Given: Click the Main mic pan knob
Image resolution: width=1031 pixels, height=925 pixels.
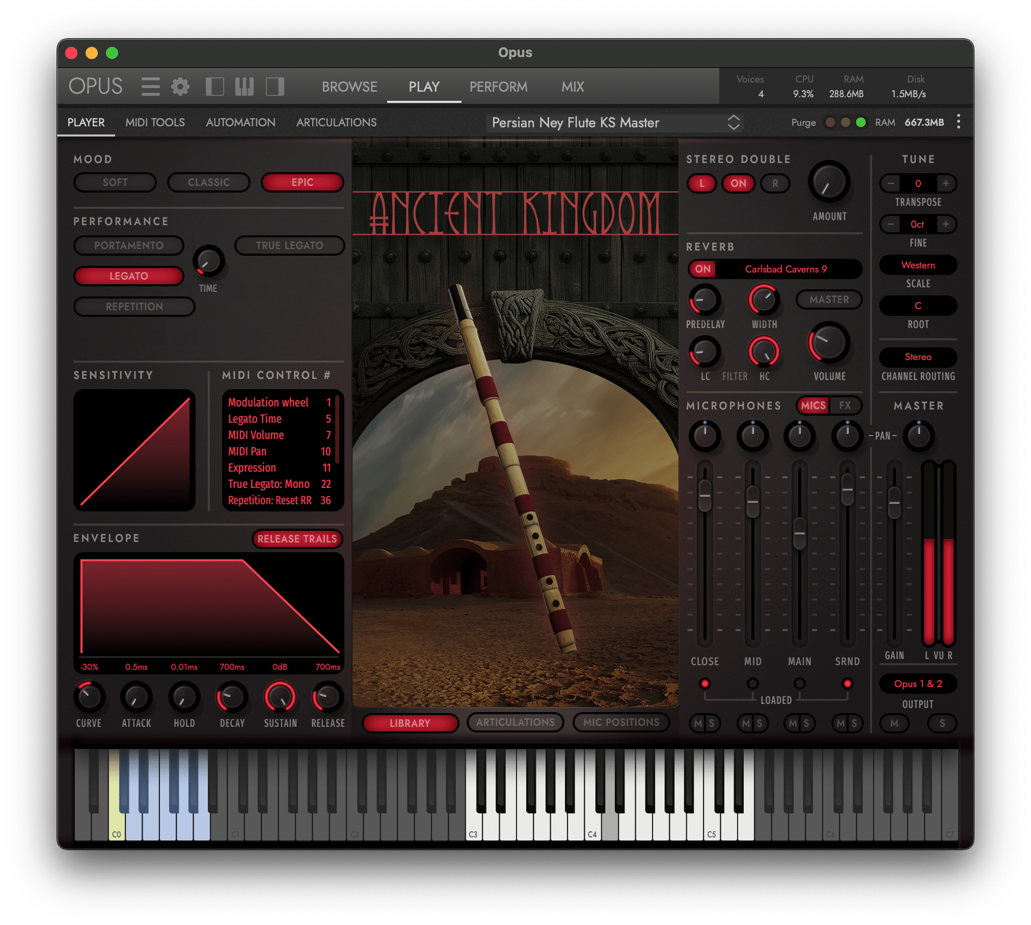Looking at the screenshot, I should pyautogui.click(x=800, y=436).
